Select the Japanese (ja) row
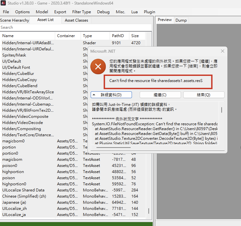The image size is (241, 226). pos(74,202)
